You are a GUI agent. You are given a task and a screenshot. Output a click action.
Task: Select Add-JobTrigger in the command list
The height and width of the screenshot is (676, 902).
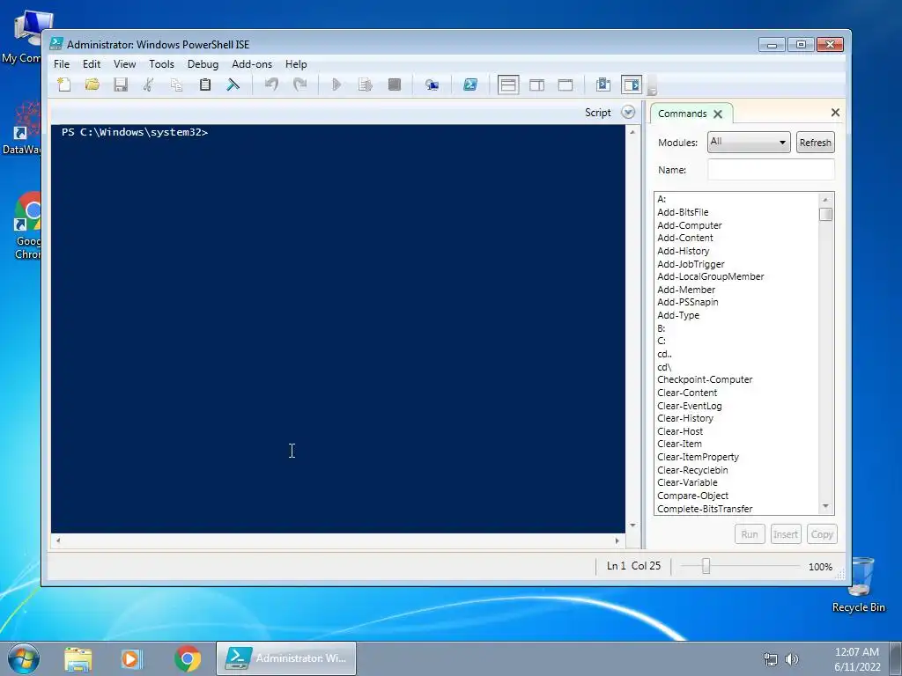[x=691, y=264]
